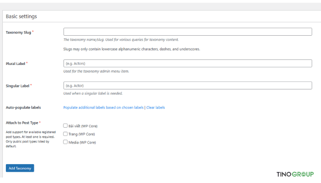
Task: Click the 'Attach to Post Type' label
Action: coord(22,123)
